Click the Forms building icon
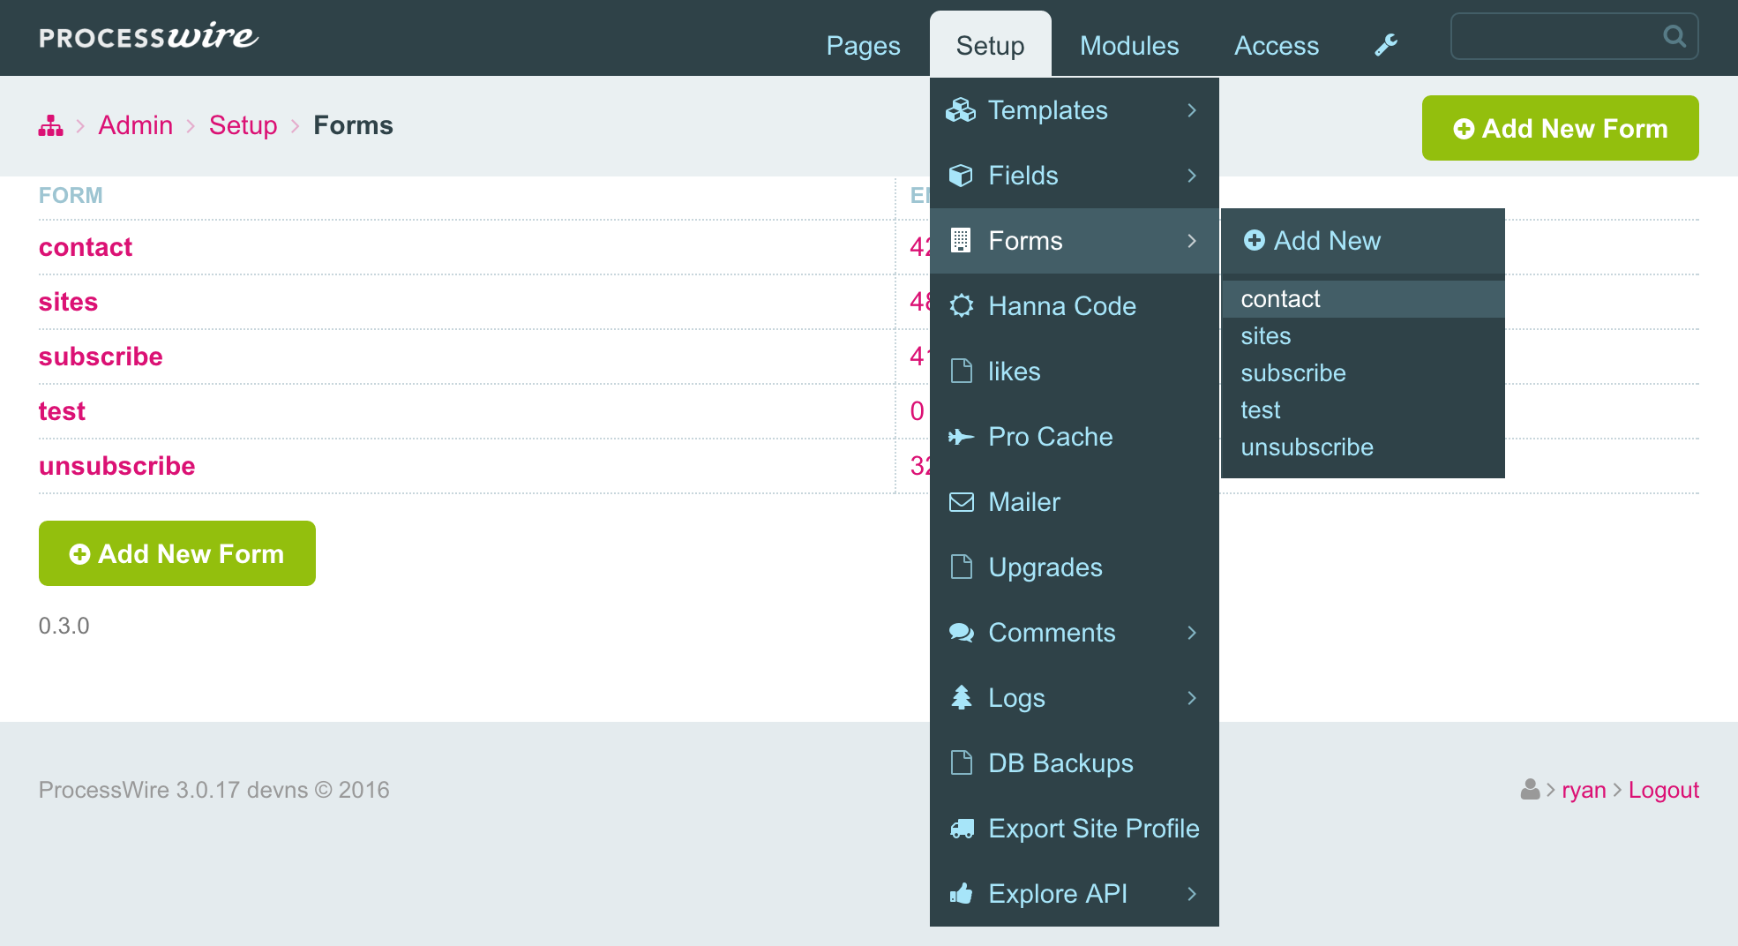 [x=961, y=241]
